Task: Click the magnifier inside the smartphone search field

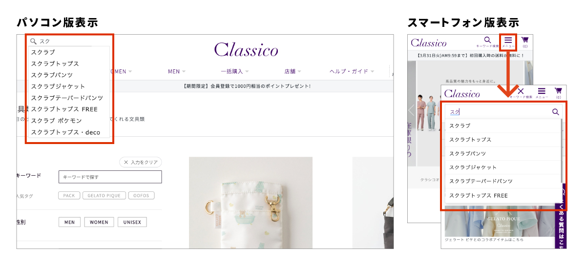Action: [555, 112]
